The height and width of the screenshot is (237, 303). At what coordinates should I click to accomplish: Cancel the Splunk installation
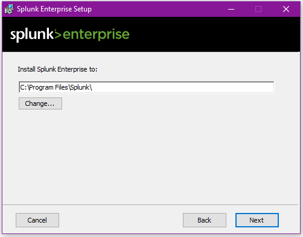pyautogui.click(x=37, y=220)
